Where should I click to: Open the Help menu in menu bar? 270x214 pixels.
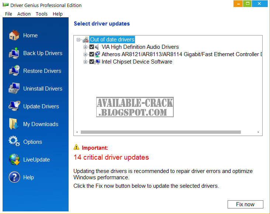(58, 14)
